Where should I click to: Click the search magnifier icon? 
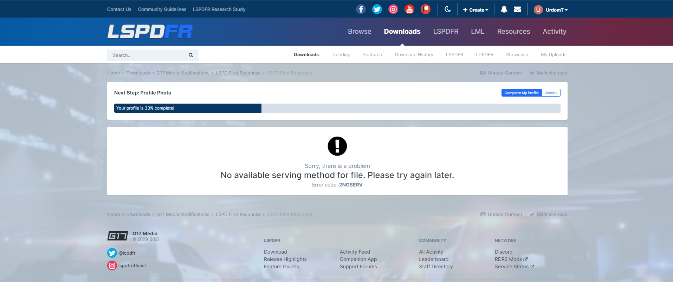(191, 55)
